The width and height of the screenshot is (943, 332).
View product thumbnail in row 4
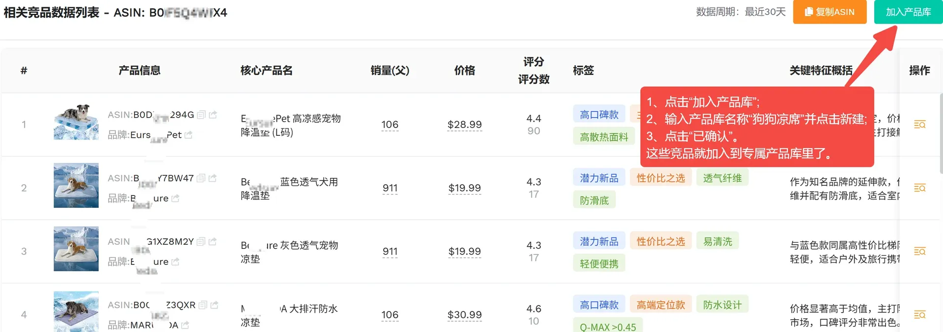[76, 312]
